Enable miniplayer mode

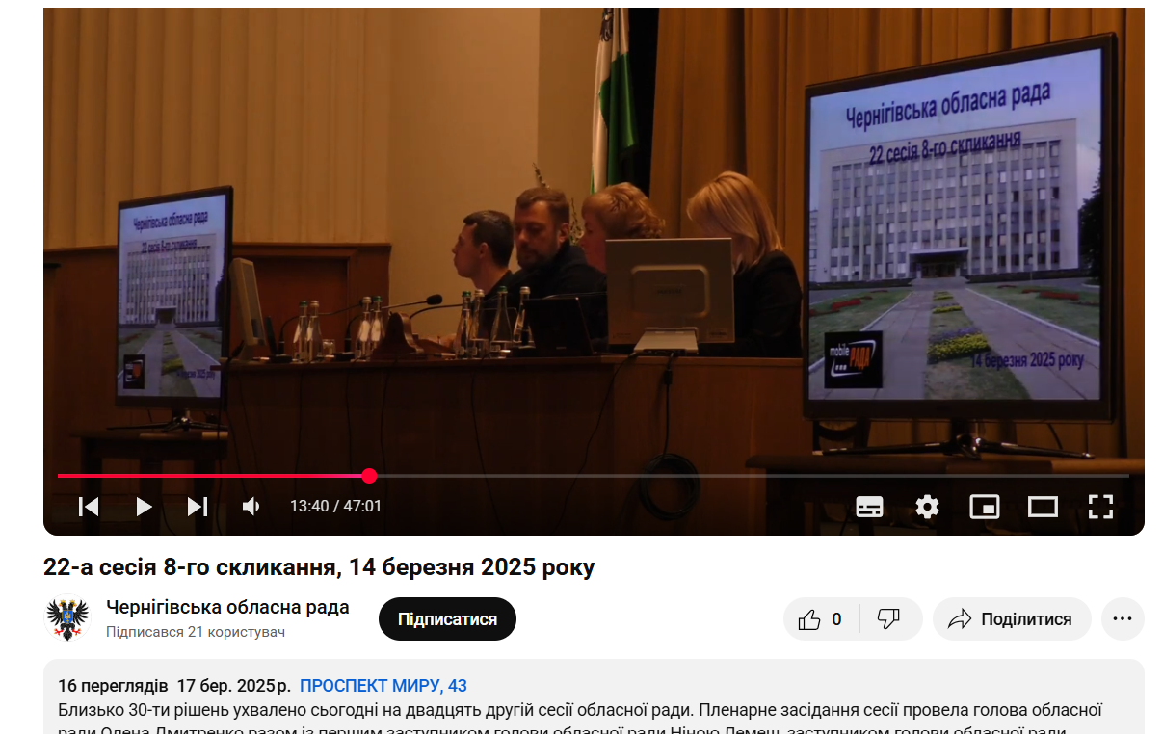pyautogui.click(x=984, y=507)
